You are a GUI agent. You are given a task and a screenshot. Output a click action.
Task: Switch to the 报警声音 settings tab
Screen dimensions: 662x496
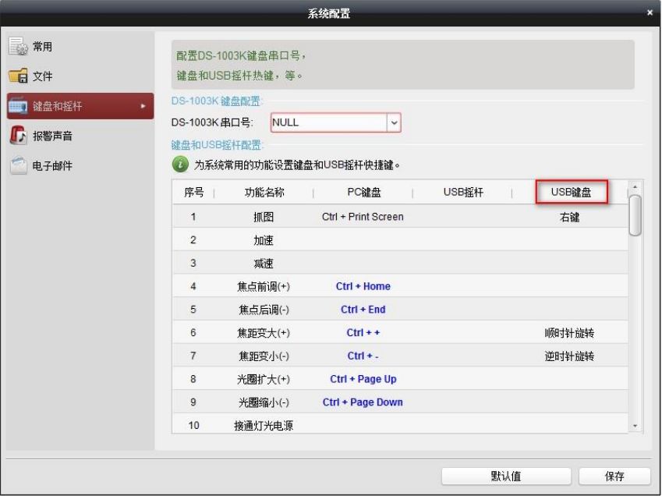52,136
